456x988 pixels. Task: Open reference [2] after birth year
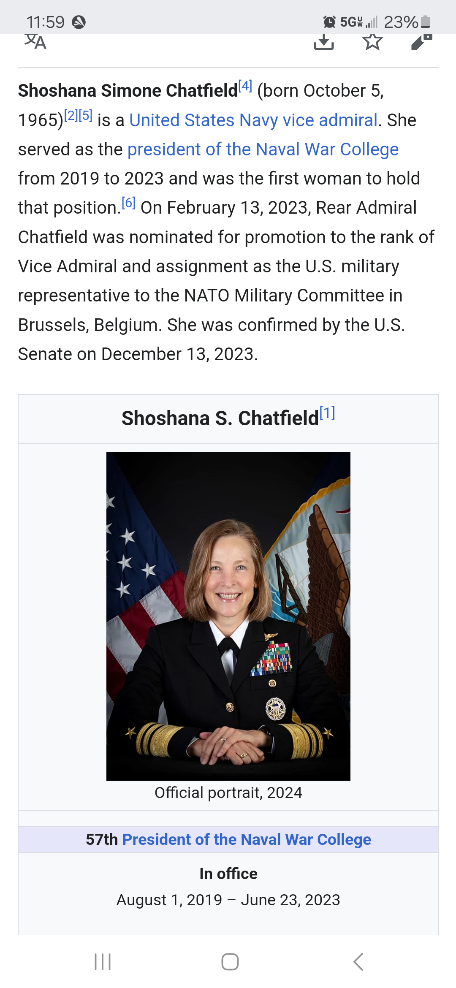point(71,115)
